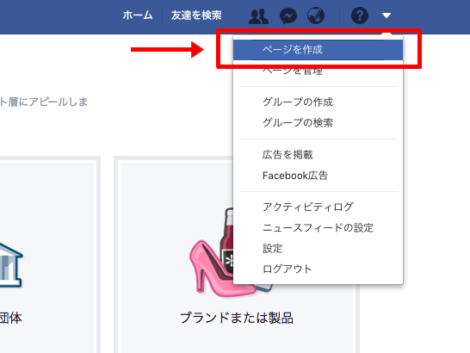Image resolution: width=470 pixels, height=353 pixels.
Task: Open アクティビティログ from menu
Action: (318, 207)
